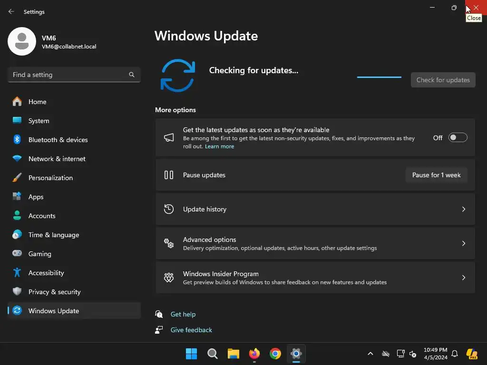487x365 pixels.
Task: Click the Bluetooth icon in sidebar
Action: [17, 139]
